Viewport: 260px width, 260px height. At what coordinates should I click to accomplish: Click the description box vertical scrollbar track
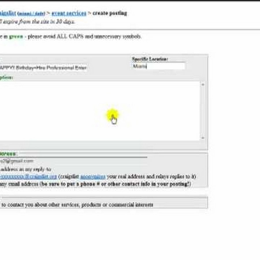click(203, 111)
